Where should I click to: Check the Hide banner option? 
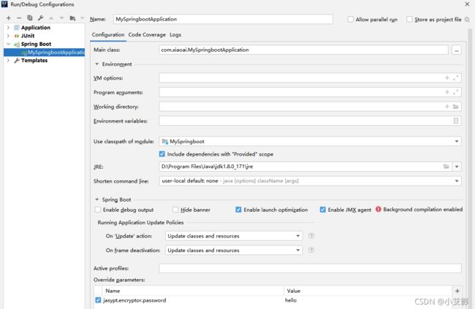(x=175, y=210)
